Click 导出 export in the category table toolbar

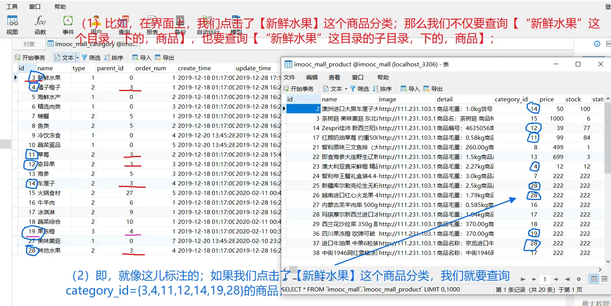pyautogui.click(x=165, y=58)
